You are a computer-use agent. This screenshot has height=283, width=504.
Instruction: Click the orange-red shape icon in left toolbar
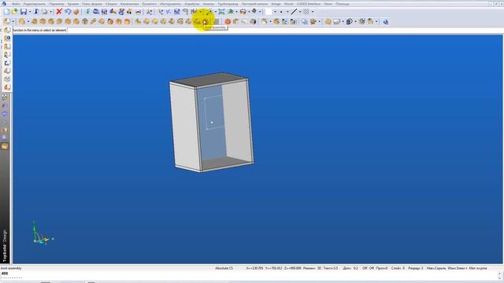click(7, 87)
